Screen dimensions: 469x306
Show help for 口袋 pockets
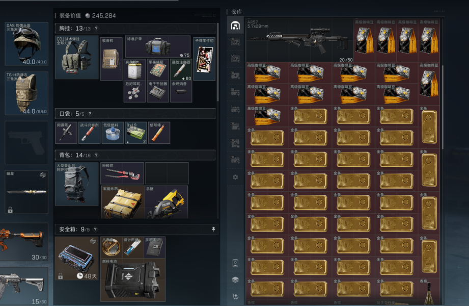90,114
